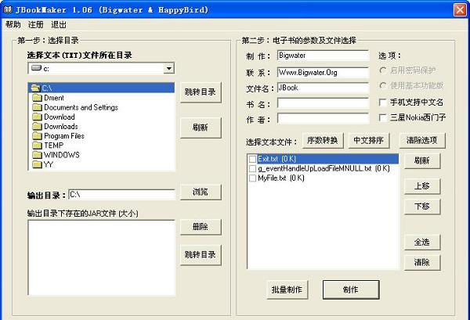Focus the 文件名 JBook field
This screenshot has height=320, width=470.
coord(323,88)
